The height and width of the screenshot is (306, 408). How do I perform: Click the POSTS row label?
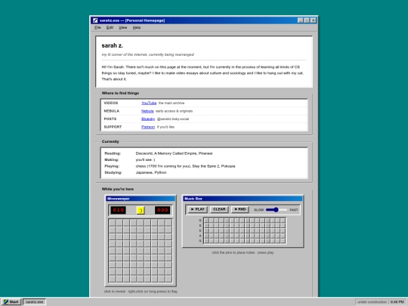110,119
